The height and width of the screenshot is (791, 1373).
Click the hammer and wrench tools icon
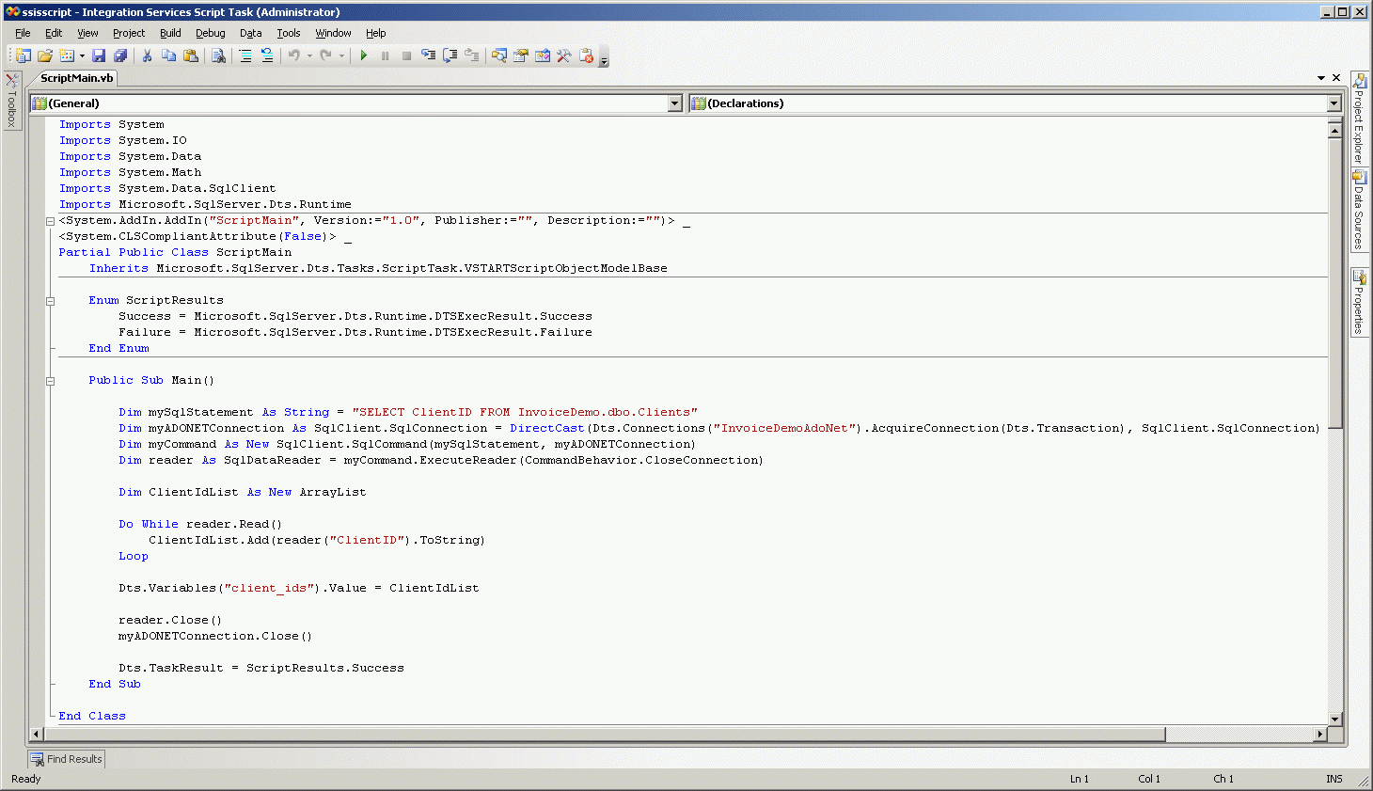(x=564, y=56)
